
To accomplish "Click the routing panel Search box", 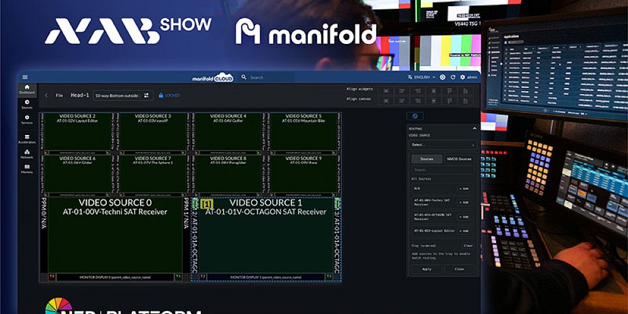I will (443, 170).
